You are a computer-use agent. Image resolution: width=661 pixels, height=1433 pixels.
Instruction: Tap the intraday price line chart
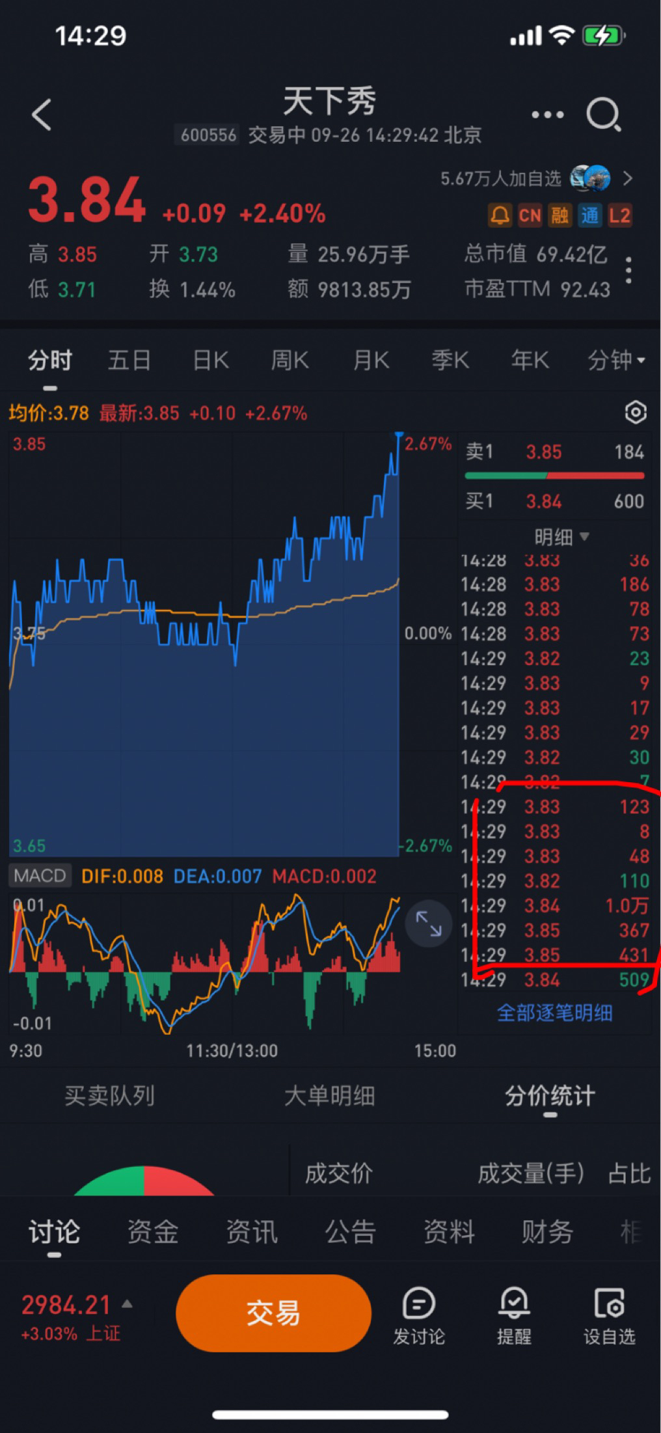coord(204,643)
